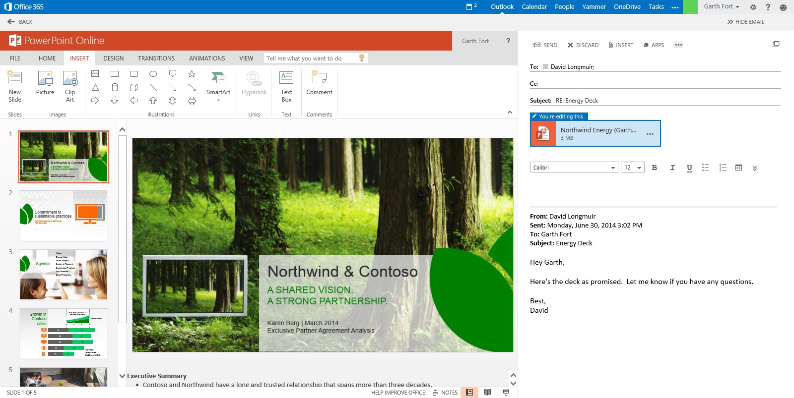Select the text box shape in Illustrations
This screenshot has height=398, width=794.
(x=95, y=74)
